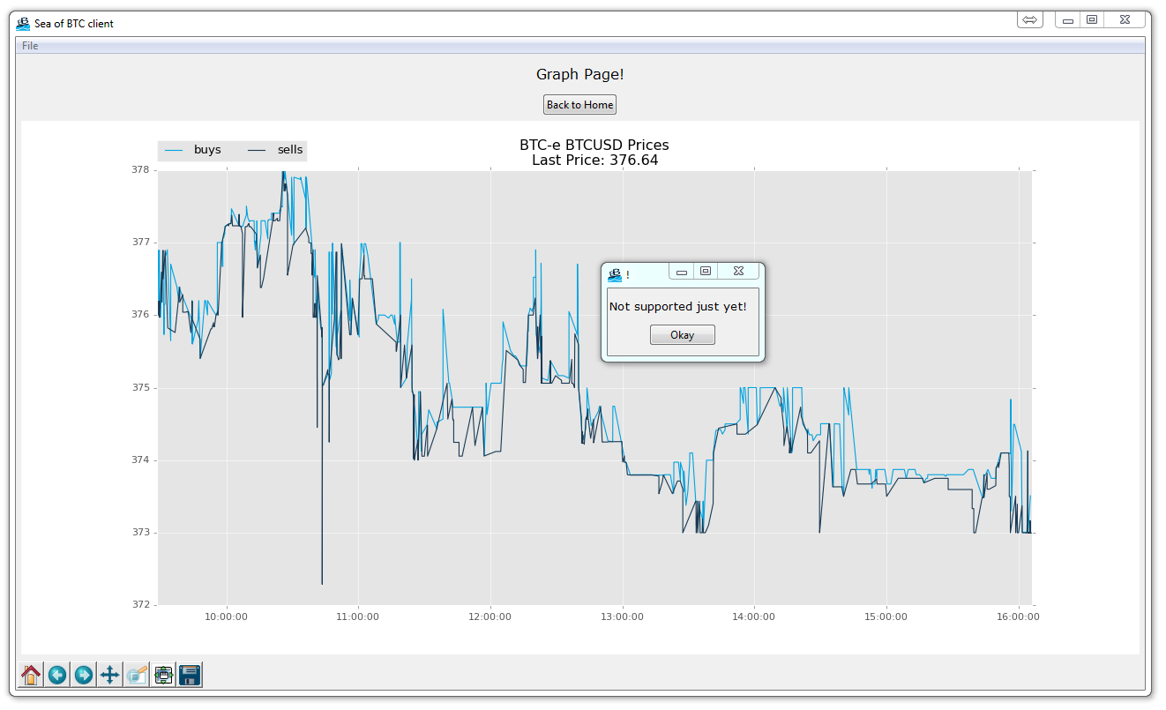The width and height of the screenshot is (1166, 710).
Task: Go forward to next view using right arrow icon
Action: tap(83, 674)
